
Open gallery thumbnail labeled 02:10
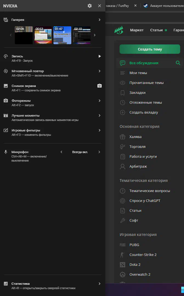coord(82,35)
